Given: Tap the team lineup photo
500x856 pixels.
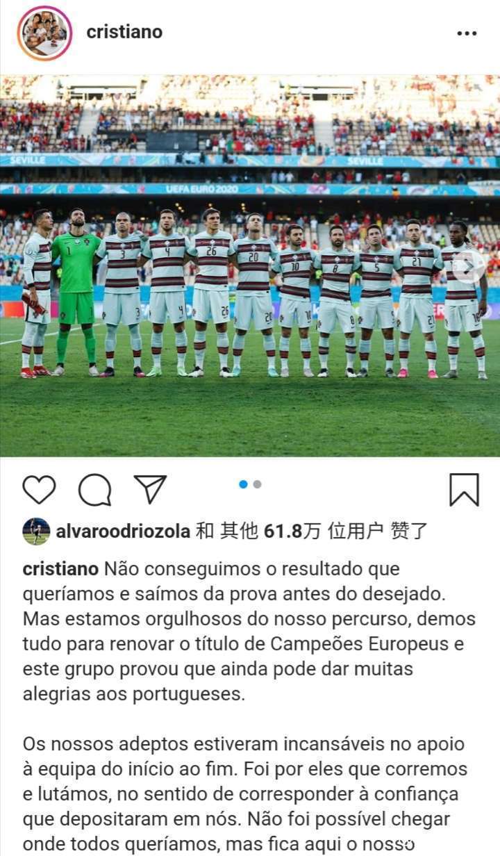Looking at the screenshot, I should (250, 265).
